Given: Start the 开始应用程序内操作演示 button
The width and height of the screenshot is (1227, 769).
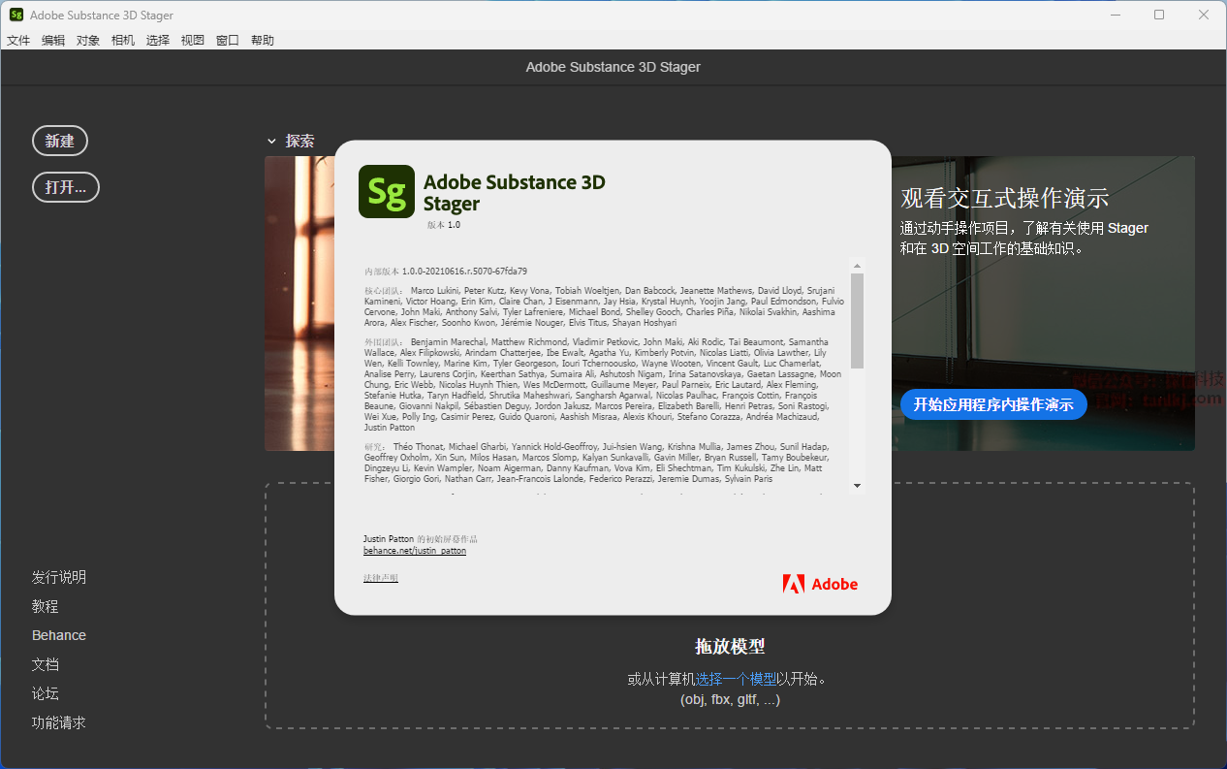Looking at the screenshot, I should pyautogui.click(x=993, y=404).
